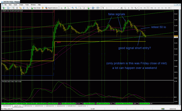Viewport: 182px width, 111px height.
Task: Switch to the USDCAD,M15 chart tab
Action: [x=50, y=106]
